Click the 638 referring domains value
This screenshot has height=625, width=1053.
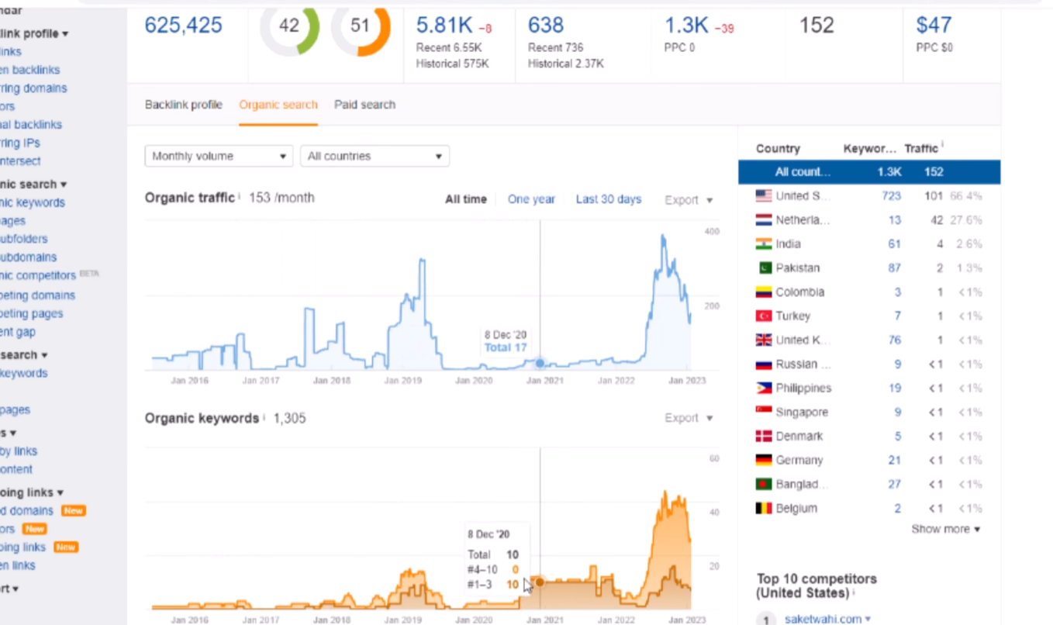point(546,26)
